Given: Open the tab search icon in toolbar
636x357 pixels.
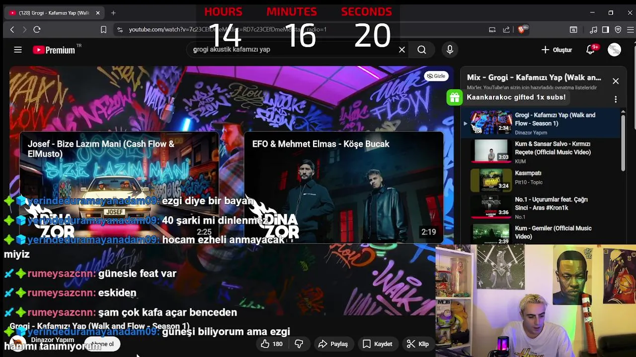Looking at the screenshot, I should 573,30.
